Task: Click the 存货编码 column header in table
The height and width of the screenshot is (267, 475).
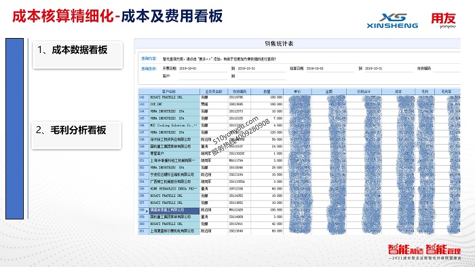Action: [x=240, y=91]
